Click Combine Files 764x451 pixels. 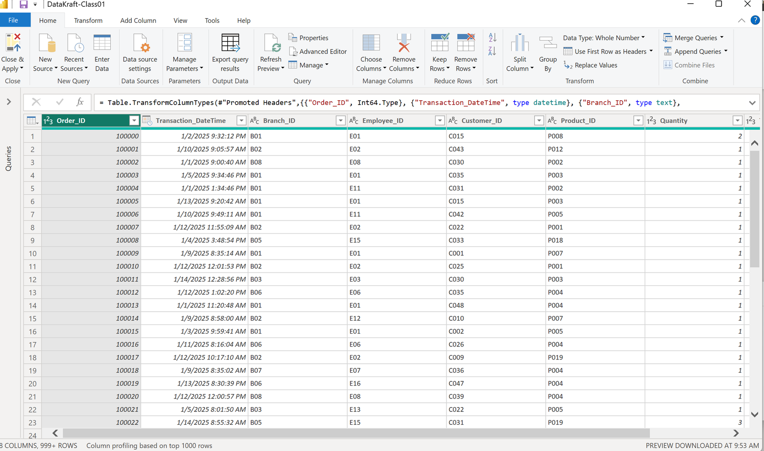click(x=689, y=65)
